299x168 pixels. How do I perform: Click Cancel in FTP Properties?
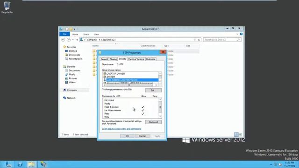coord(142,136)
